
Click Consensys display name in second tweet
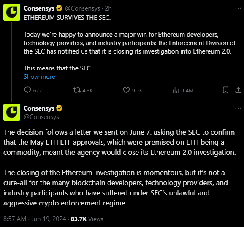pos(39,108)
